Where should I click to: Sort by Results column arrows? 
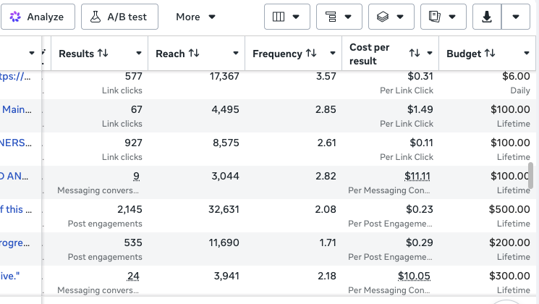point(103,54)
